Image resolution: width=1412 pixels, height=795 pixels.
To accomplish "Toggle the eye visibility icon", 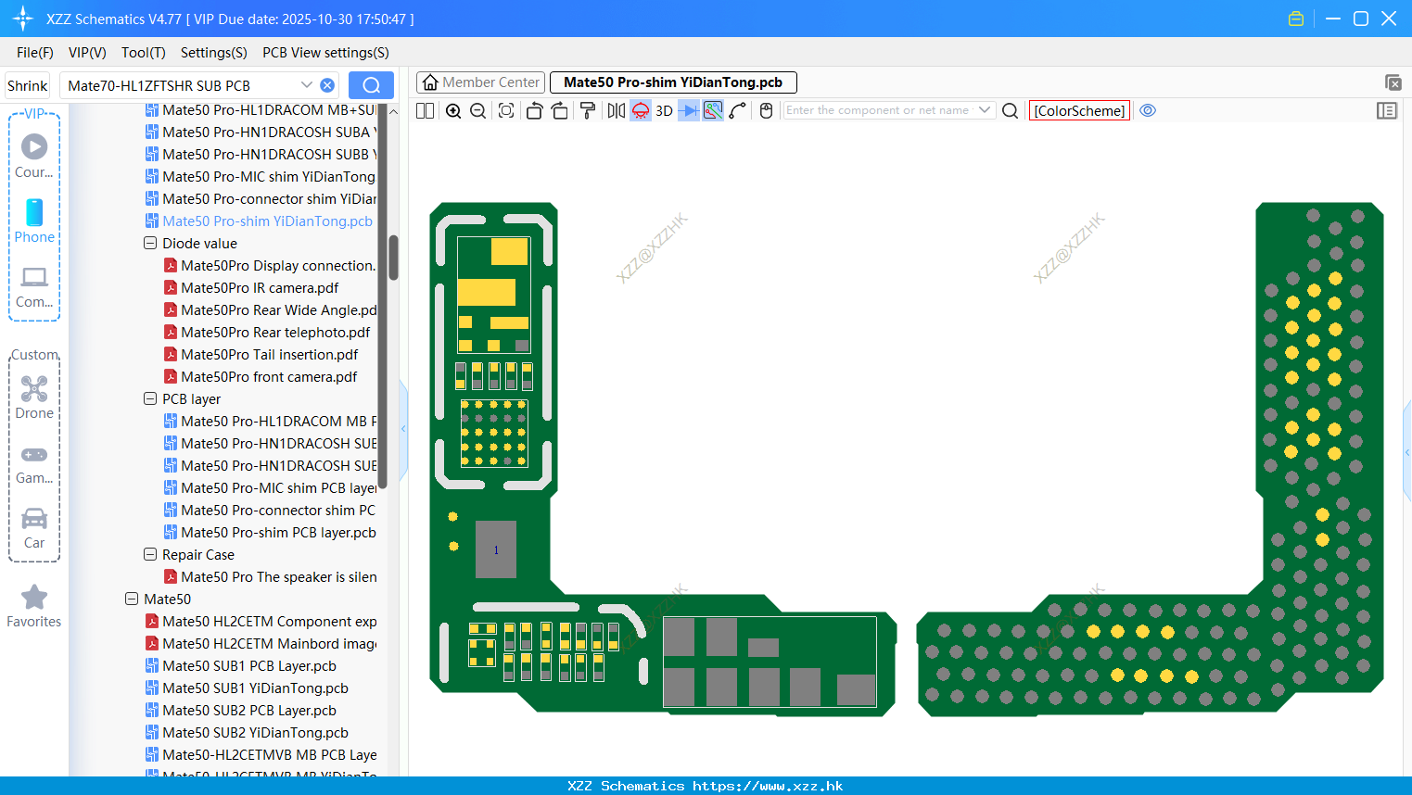I will pos(1148,110).
